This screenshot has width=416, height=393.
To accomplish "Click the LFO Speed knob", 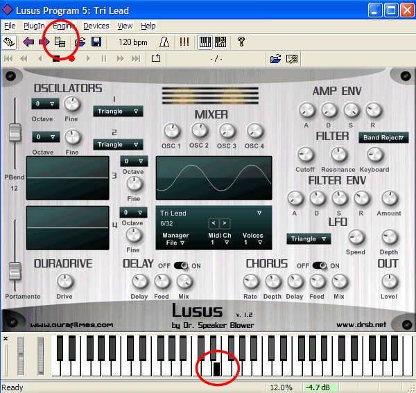I will (356, 237).
